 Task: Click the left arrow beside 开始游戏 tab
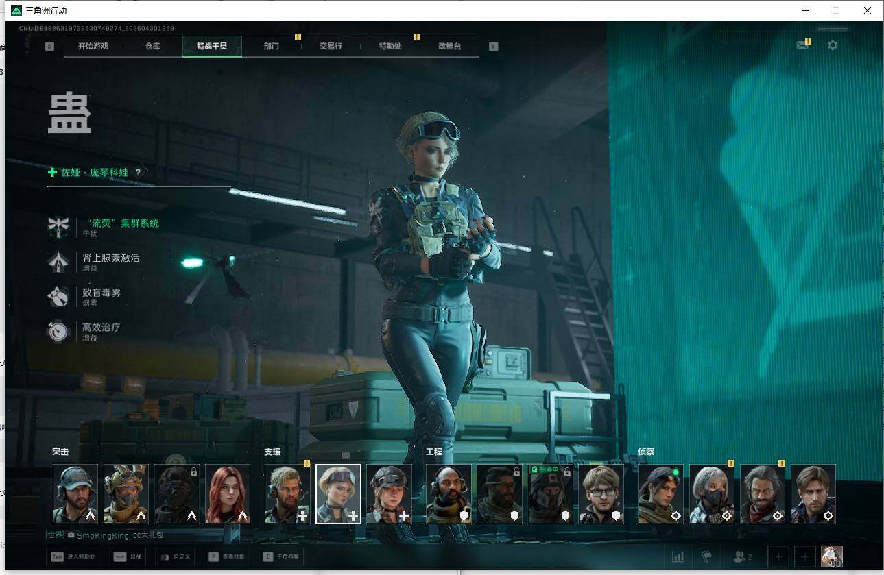pos(49,47)
